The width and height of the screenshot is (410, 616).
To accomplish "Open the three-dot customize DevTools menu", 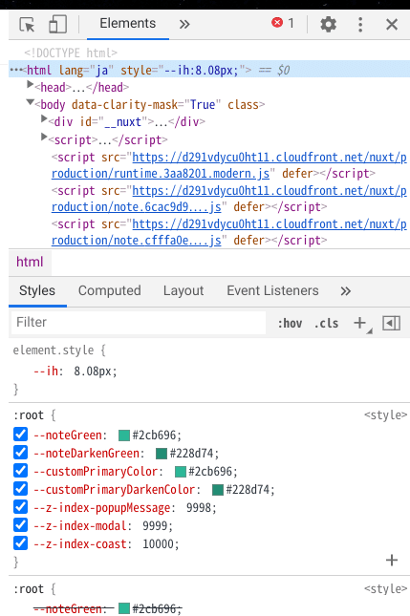I will (360, 25).
